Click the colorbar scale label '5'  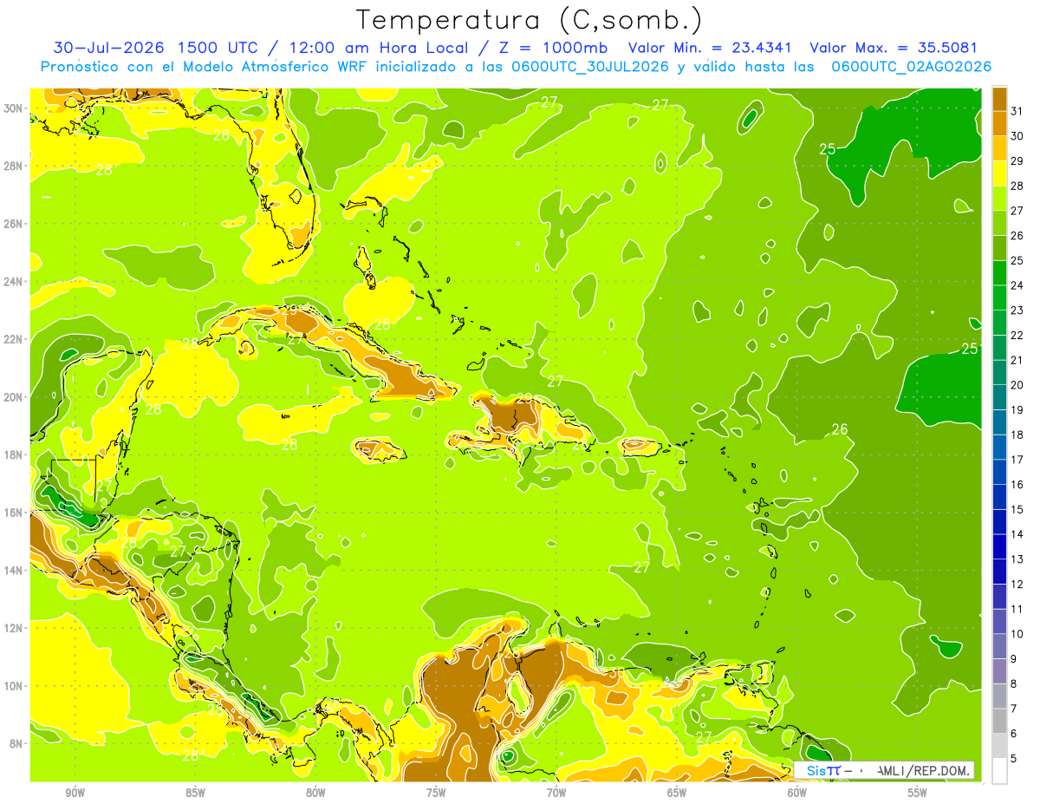1014,759
